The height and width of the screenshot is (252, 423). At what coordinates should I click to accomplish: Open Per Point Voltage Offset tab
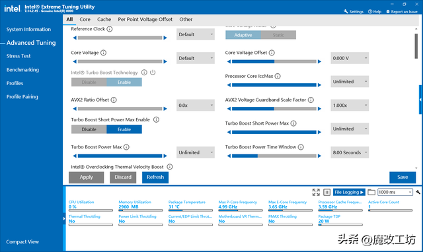point(145,19)
